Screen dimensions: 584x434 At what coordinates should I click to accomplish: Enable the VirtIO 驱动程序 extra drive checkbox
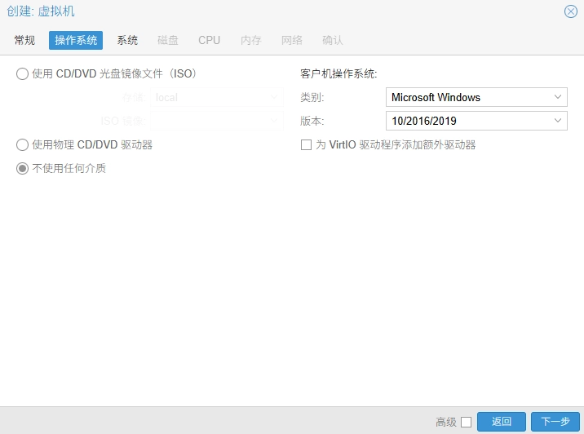point(307,144)
